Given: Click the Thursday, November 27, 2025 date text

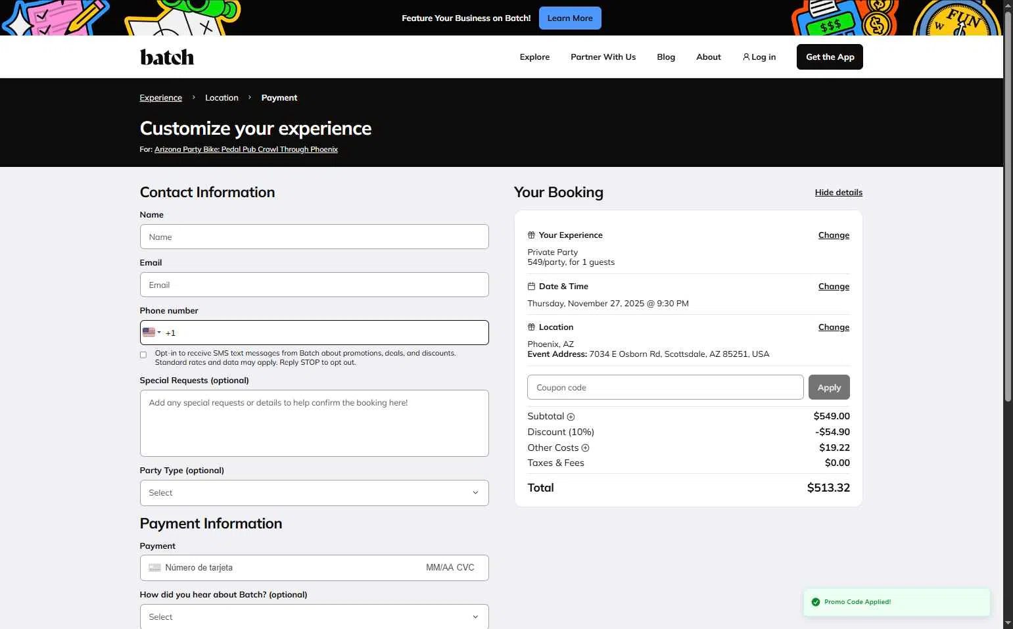Looking at the screenshot, I should (x=608, y=304).
